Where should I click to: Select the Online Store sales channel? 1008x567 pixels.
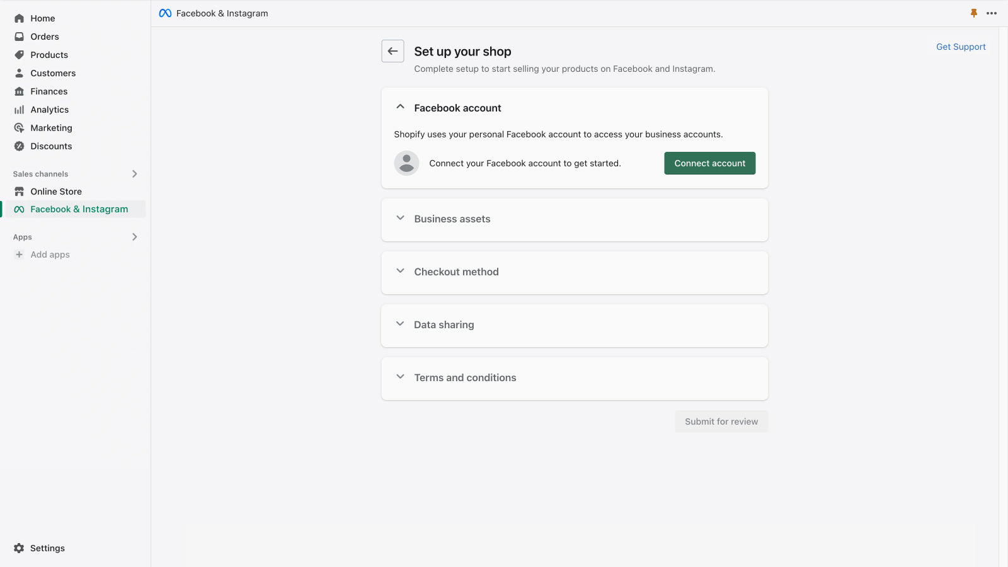point(56,192)
